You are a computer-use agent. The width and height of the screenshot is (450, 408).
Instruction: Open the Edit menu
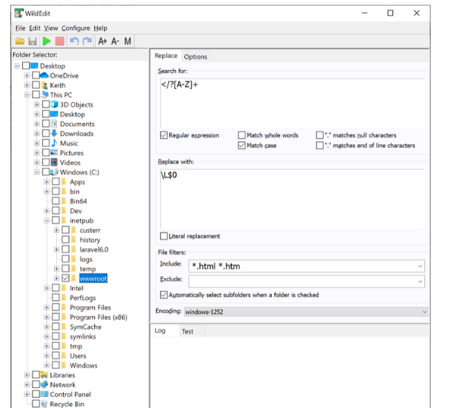click(x=35, y=28)
